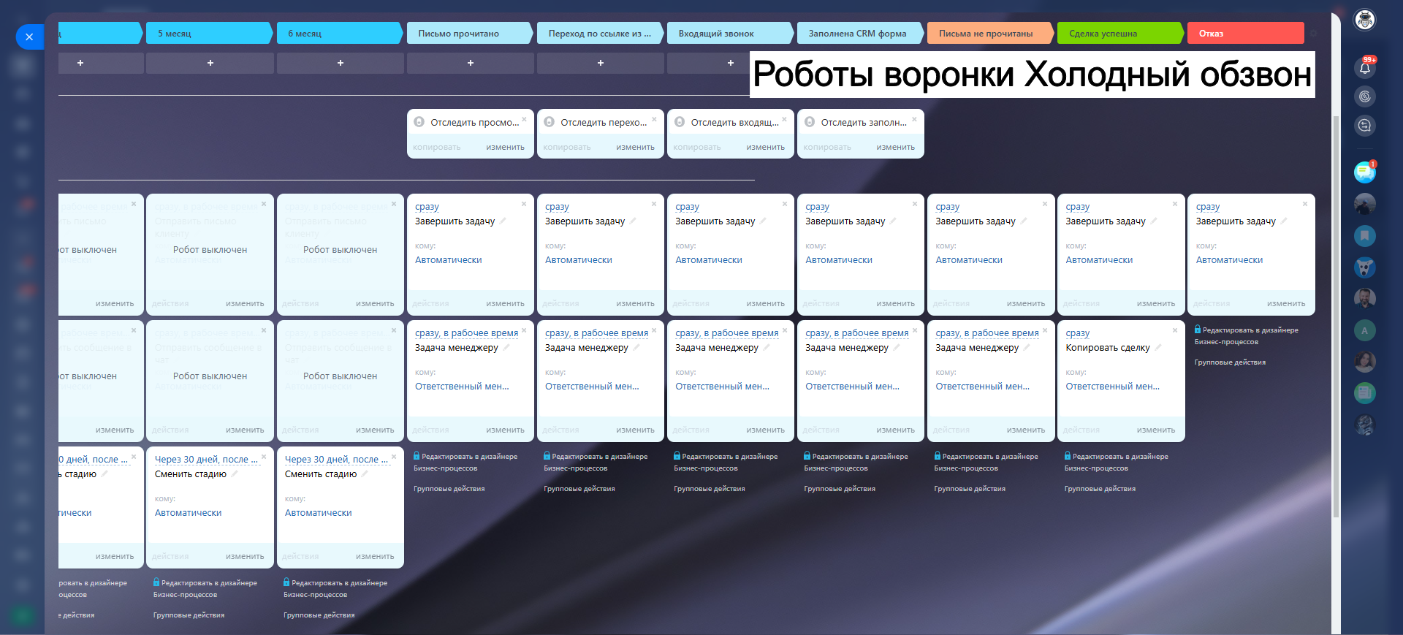Click изменить on Отследить просмо... trigger
Screen dimensions: 1403x635
click(x=505, y=147)
